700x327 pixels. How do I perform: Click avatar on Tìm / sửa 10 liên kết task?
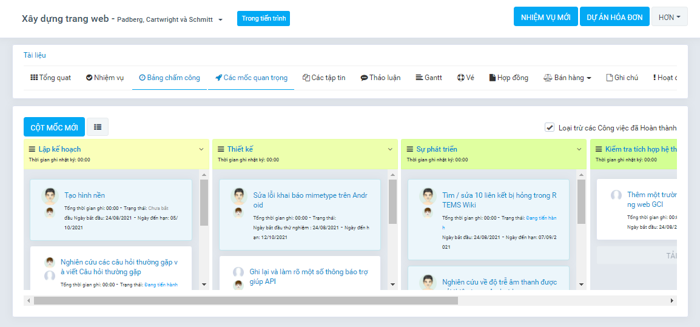pos(428,197)
